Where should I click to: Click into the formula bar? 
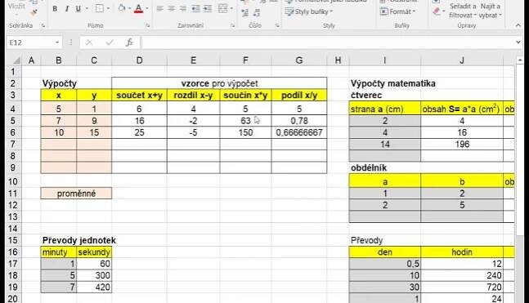click(x=327, y=42)
